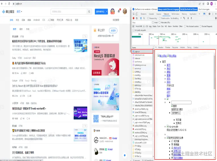Image resolution: width=217 pixels, height=161 pixels.
Task: Click the Chrome address bar URL
Action: [x=19, y=4]
